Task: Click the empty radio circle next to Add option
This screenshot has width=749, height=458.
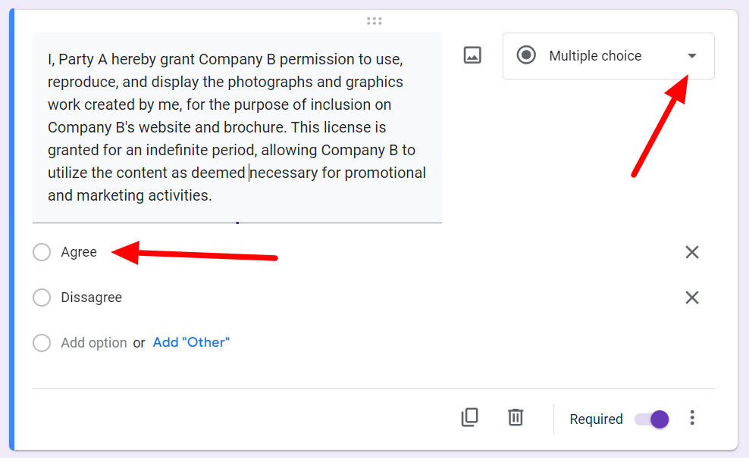Action: tap(42, 343)
